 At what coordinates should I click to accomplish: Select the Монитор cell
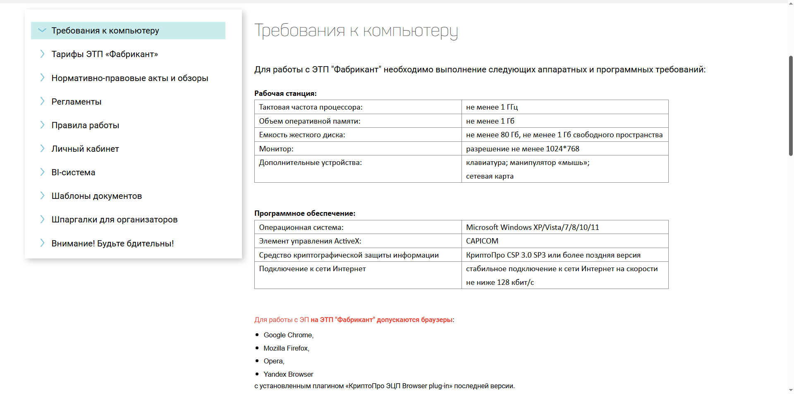pos(358,148)
